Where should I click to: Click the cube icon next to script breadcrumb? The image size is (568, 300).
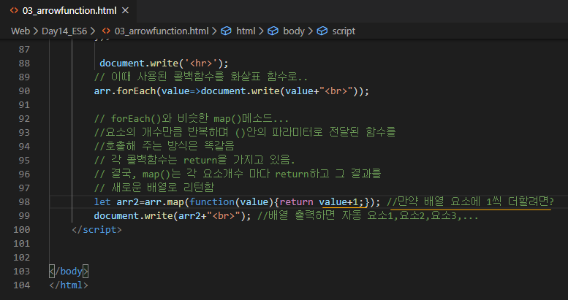click(322, 31)
